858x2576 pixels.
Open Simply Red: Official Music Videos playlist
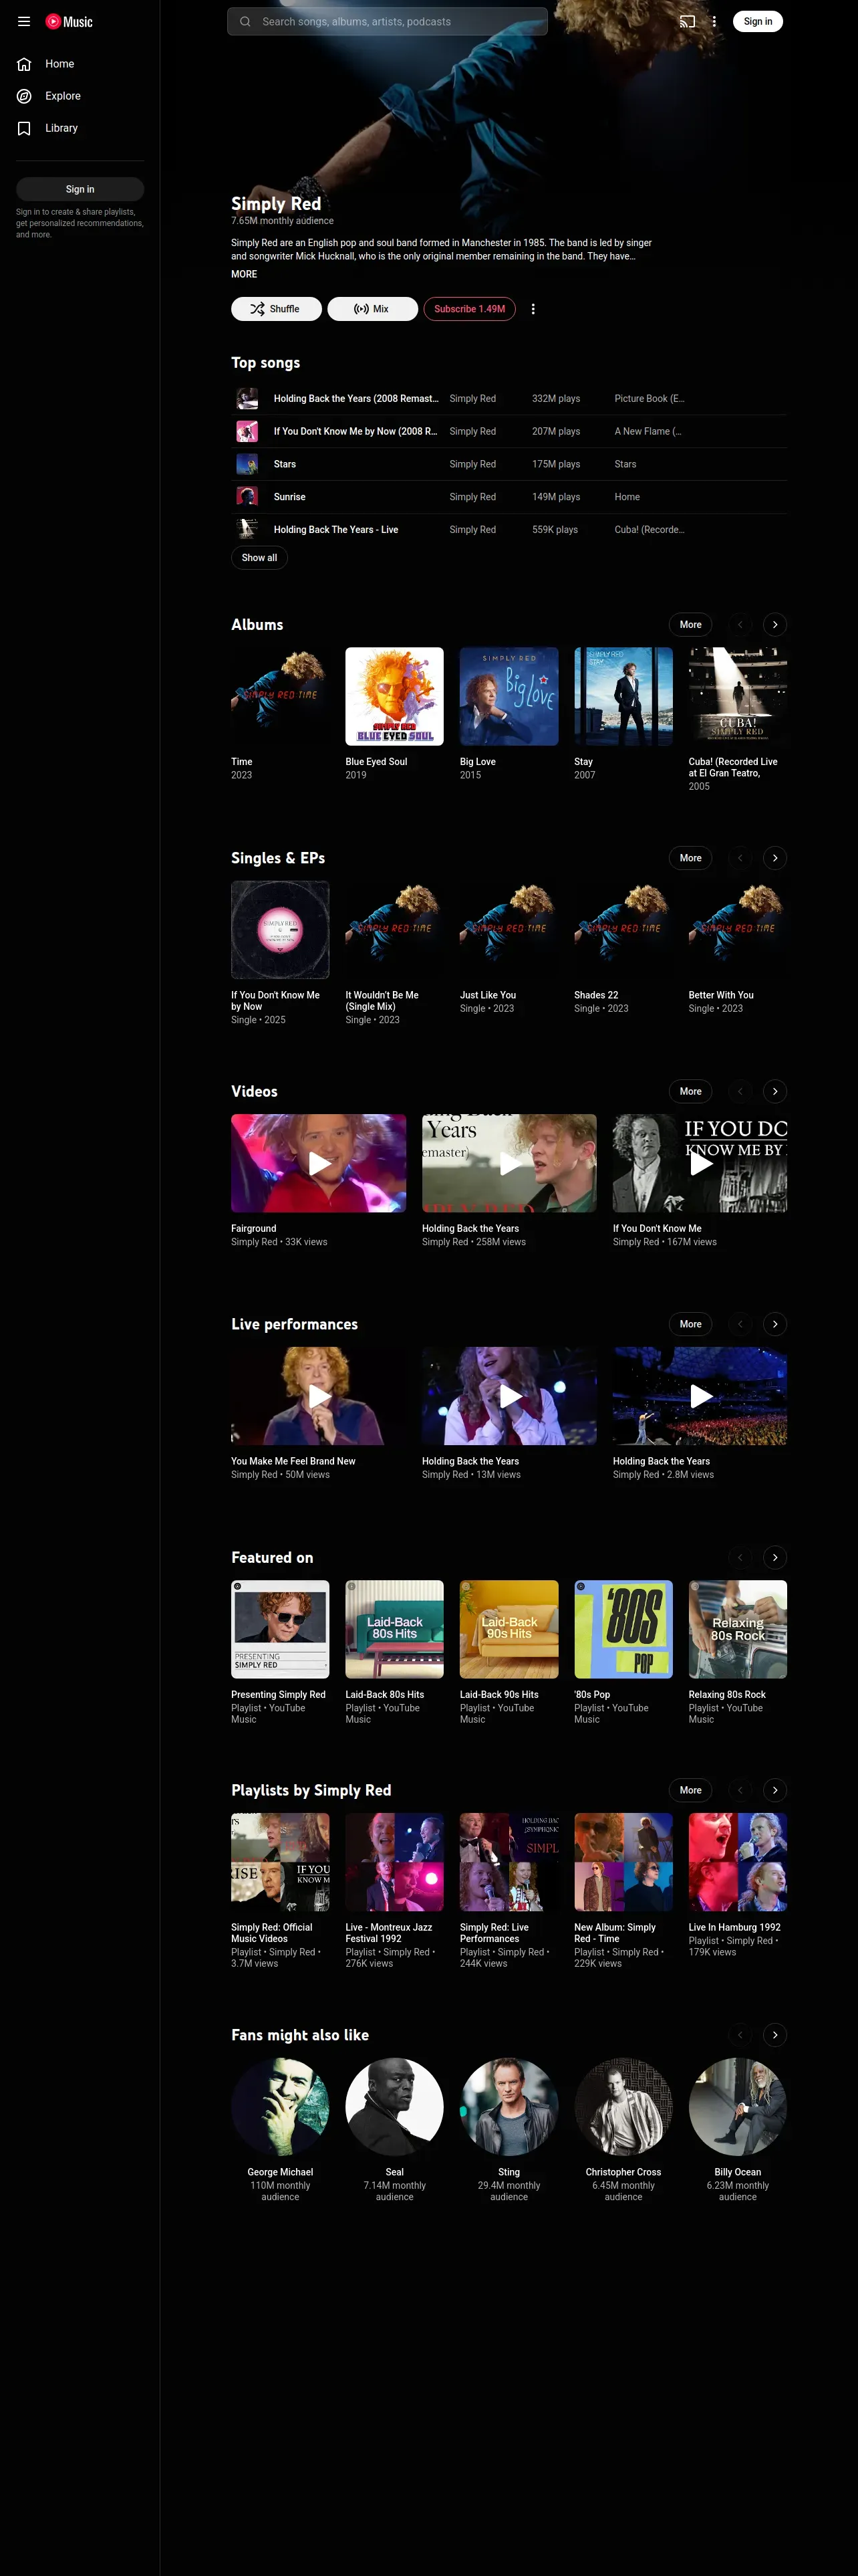pyautogui.click(x=280, y=1862)
